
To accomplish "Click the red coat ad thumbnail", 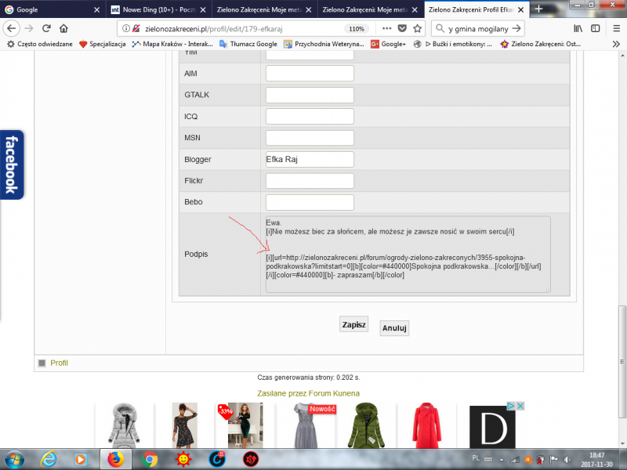I will click(x=427, y=425).
